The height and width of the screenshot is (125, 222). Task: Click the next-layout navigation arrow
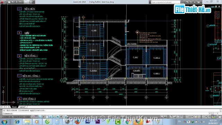[x=6, y=107]
